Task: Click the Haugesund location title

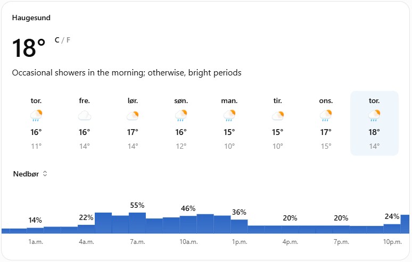Action: [x=31, y=18]
